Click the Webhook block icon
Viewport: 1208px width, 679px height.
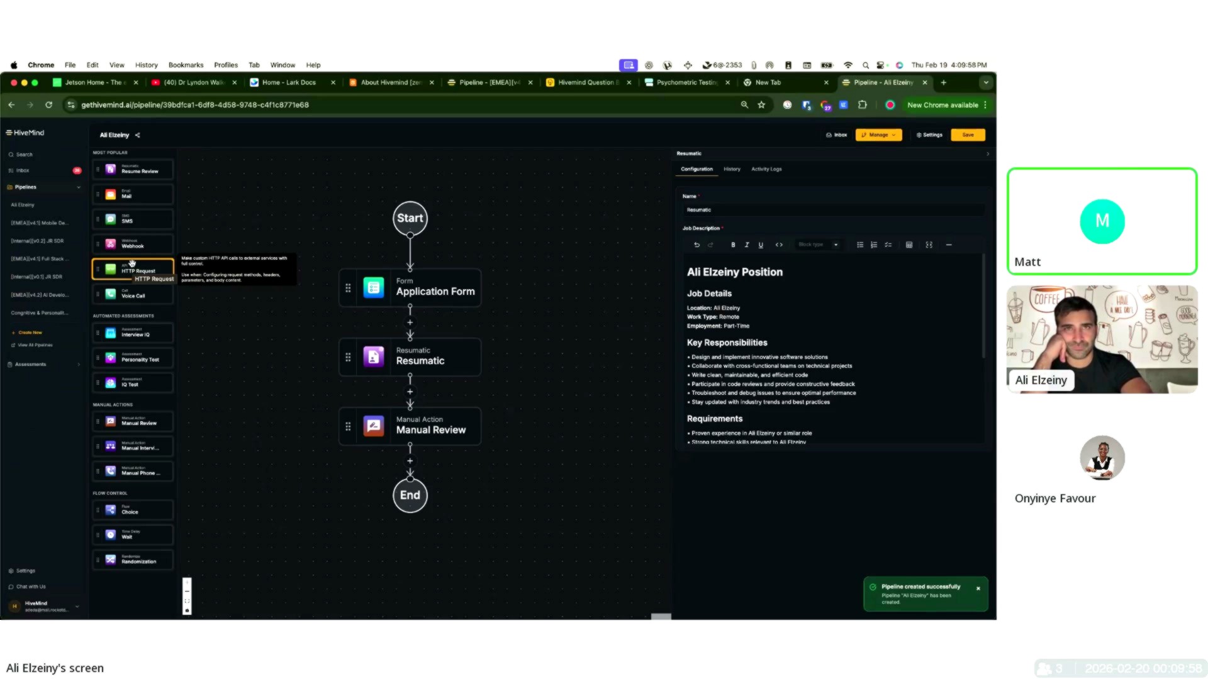click(x=111, y=244)
